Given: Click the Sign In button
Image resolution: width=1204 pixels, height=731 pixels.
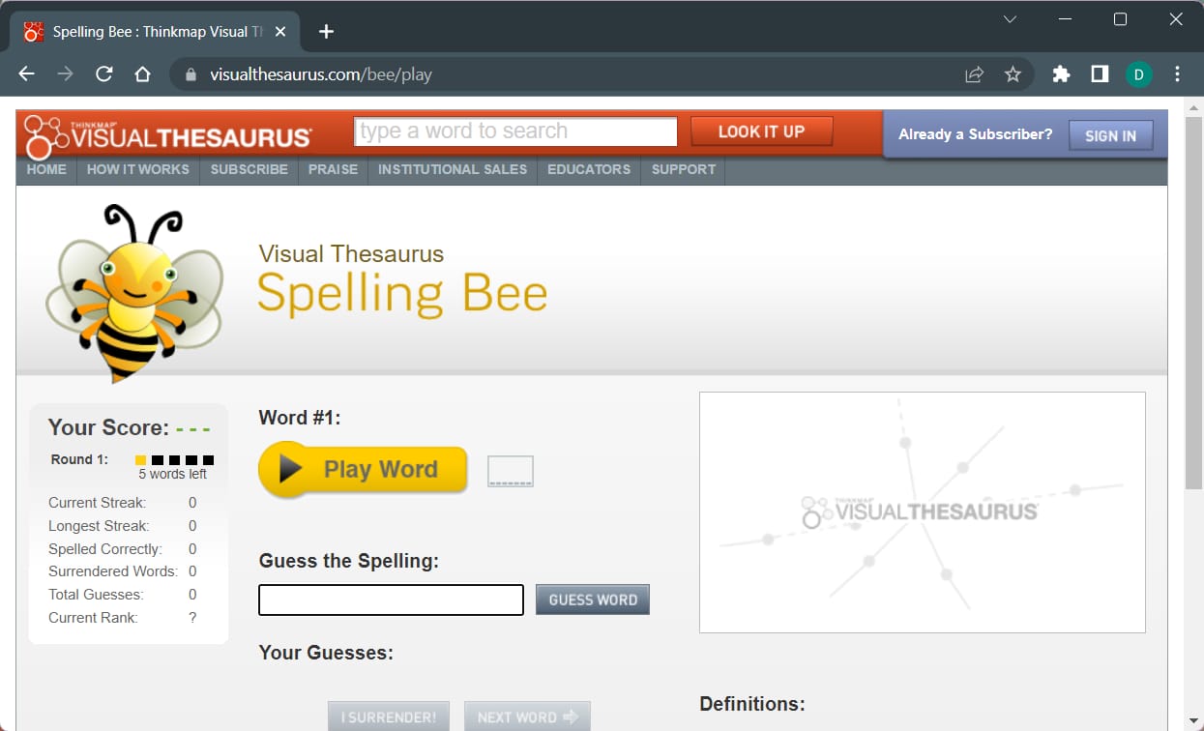Looking at the screenshot, I should click(x=1110, y=135).
